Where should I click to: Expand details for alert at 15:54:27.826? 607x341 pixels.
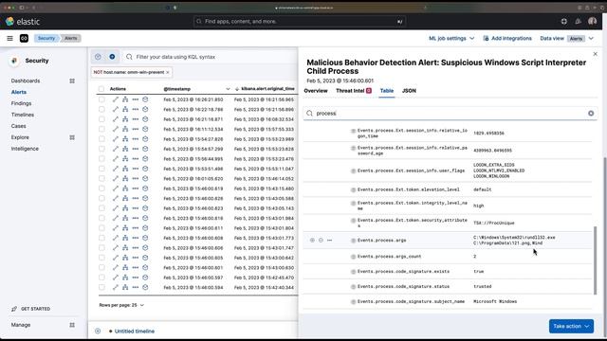116,139
